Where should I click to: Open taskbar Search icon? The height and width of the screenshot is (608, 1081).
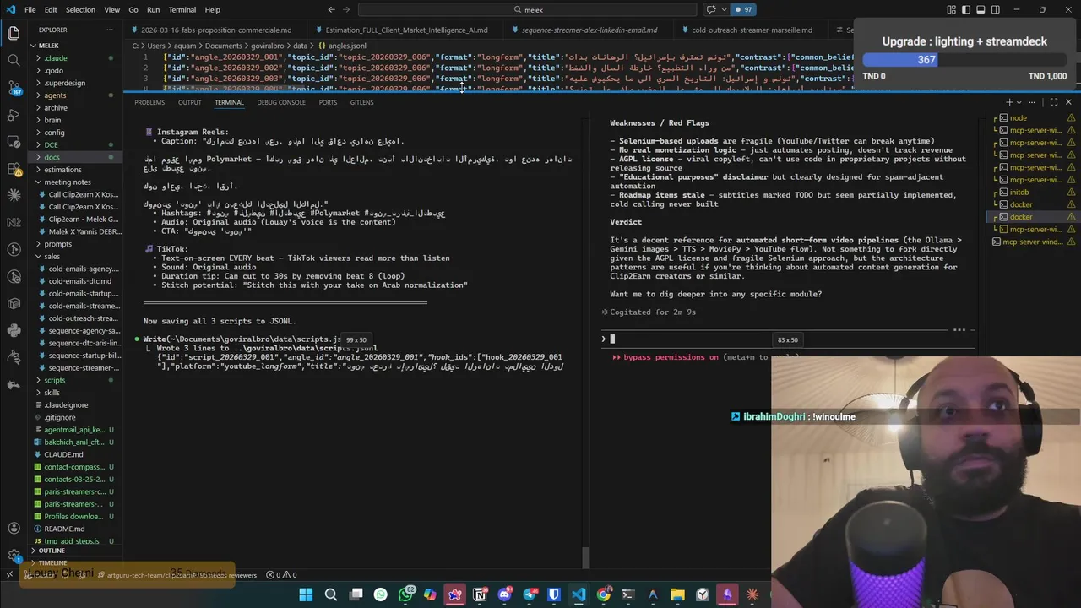(331, 594)
